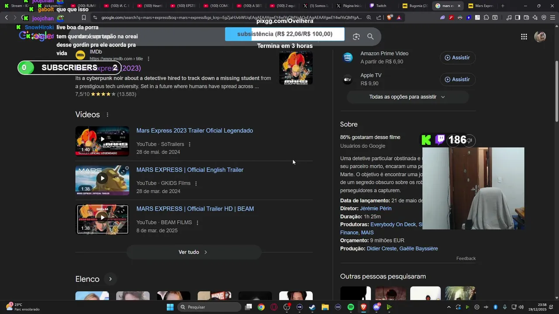Play the 1:38 GKIDS trailer thumbnail
The width and height of the screenshot is (559, 314).
(102, 180)
